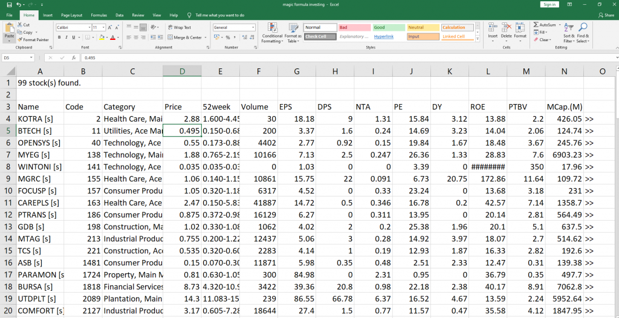Toggle Bold formatting
Screen dimensions: 619x318
59,37
